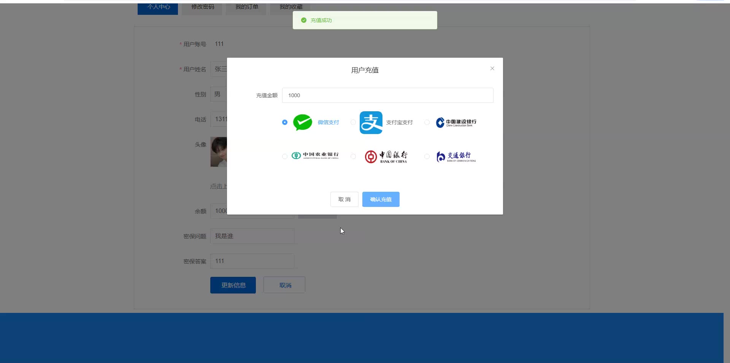Click the WeChat Pay green logo
Viewport: 730px width, 363px height.
[303, 122]
